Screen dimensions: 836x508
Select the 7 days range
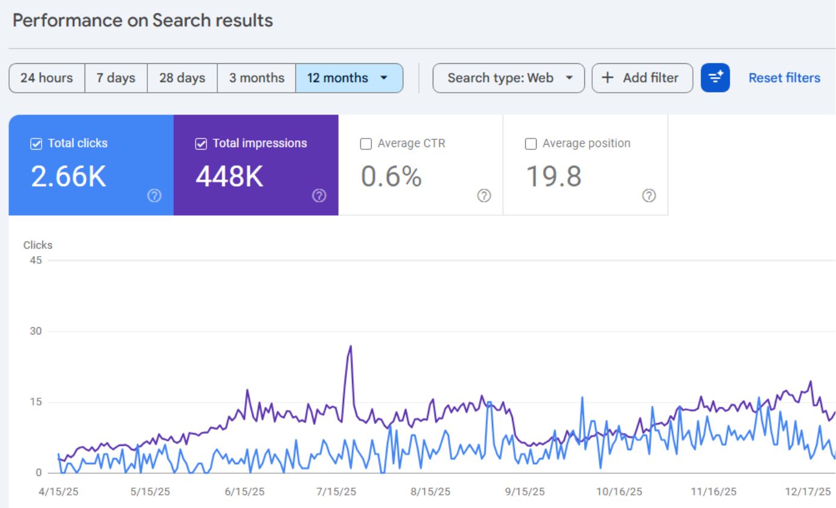116,78
